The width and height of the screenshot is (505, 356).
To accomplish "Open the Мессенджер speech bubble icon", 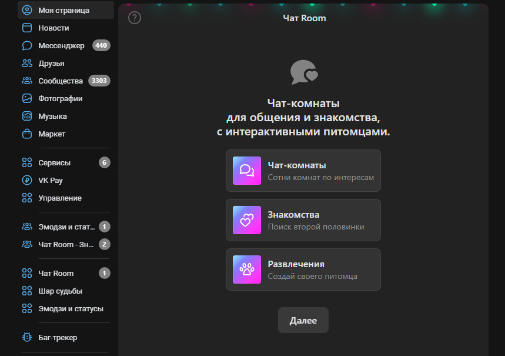I will (27, 45).
